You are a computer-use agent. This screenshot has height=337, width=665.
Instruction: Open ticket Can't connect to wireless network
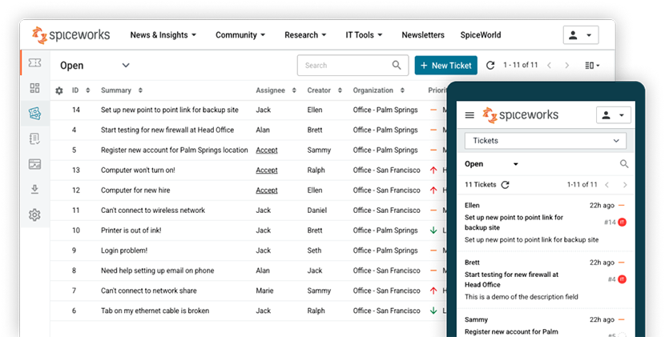pyautogui.click(x=153, y=211)
